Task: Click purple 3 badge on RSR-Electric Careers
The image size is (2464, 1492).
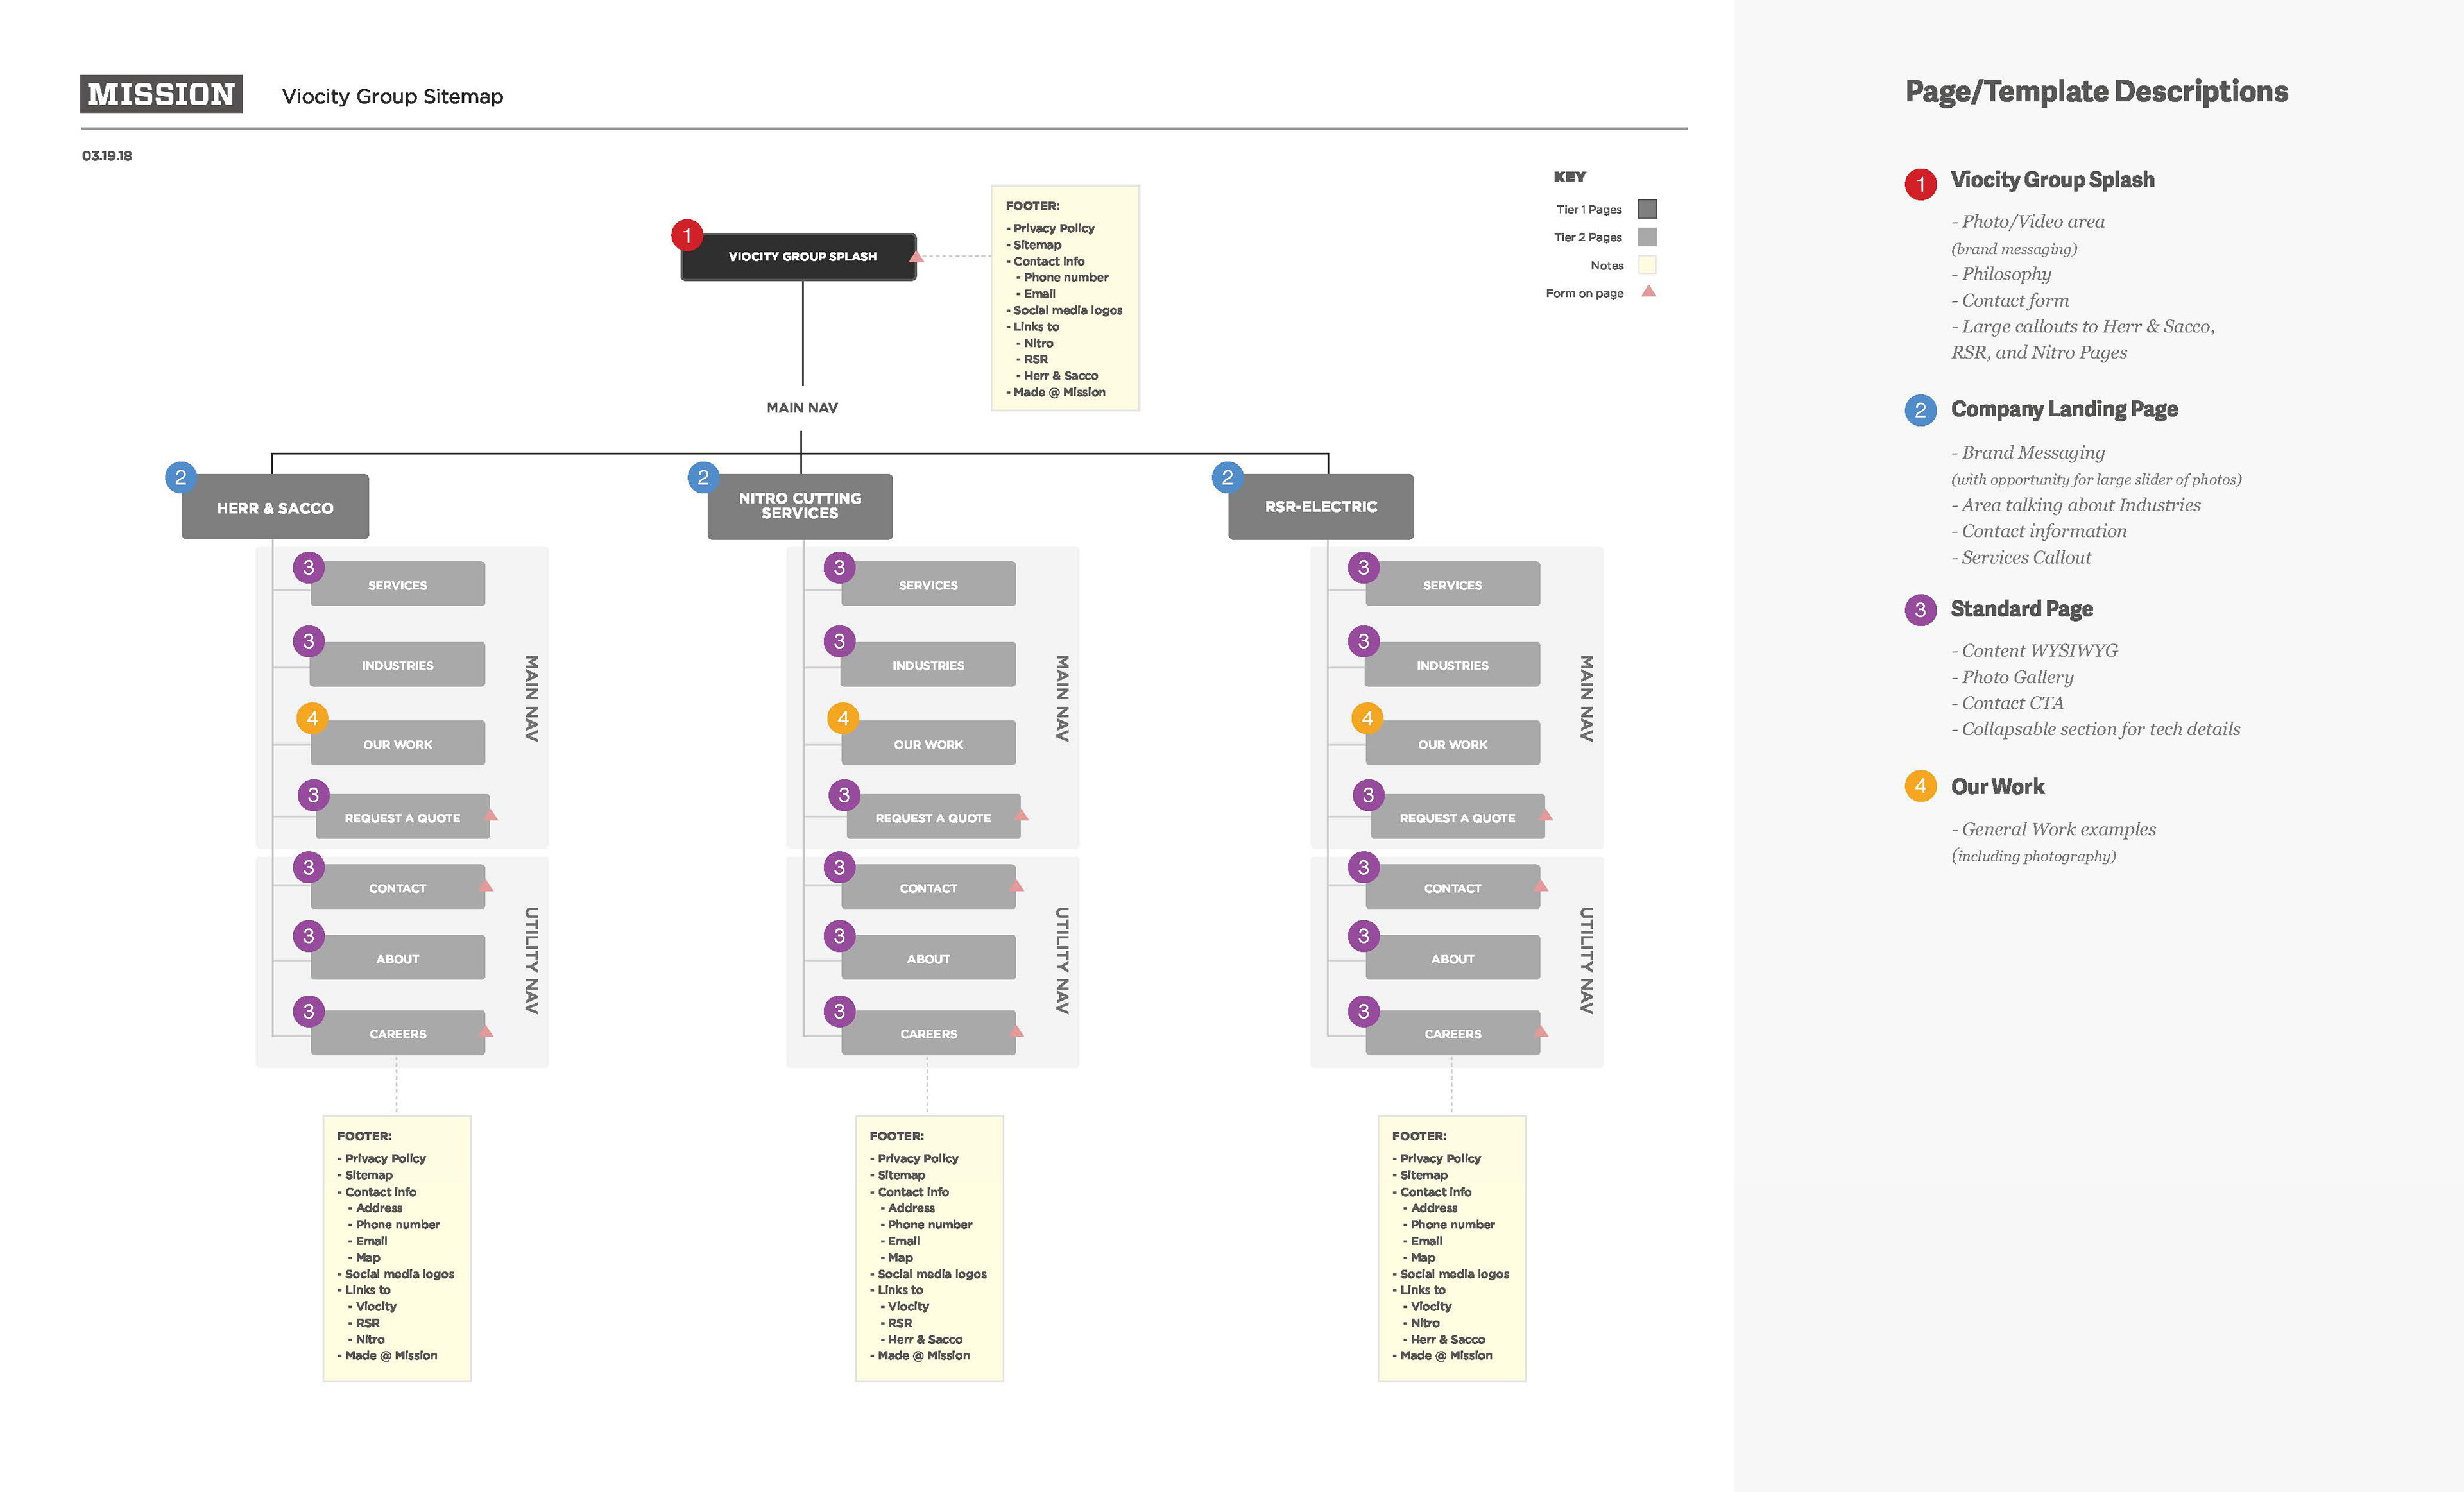Action: point(1363,1012)
